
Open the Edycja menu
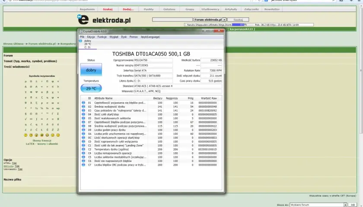pos(91,37)
